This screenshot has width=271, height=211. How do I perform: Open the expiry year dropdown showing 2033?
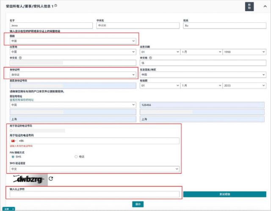243,85
